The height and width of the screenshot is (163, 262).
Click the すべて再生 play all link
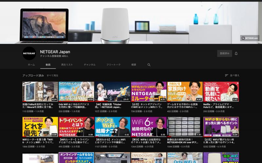pyautogui.click(x=52, y=76)
